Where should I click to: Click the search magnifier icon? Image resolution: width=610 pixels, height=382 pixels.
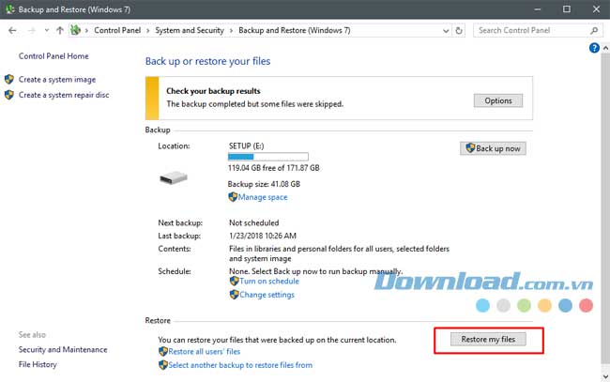pyautogui.click(x=594, y=30)
